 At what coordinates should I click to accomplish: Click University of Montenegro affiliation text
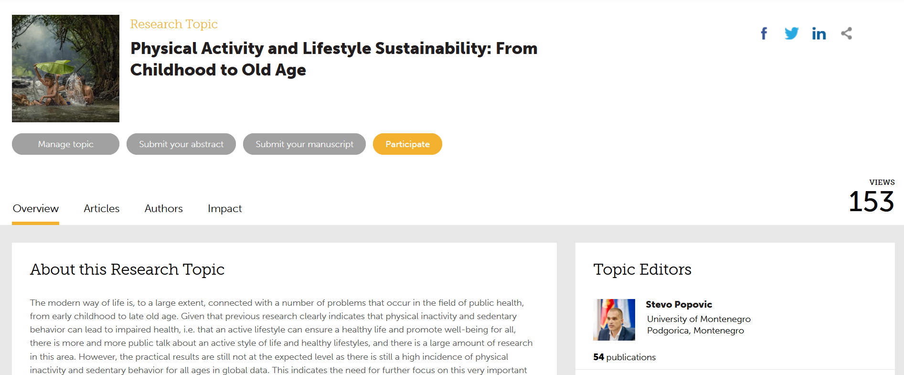(x=699, y=319)
